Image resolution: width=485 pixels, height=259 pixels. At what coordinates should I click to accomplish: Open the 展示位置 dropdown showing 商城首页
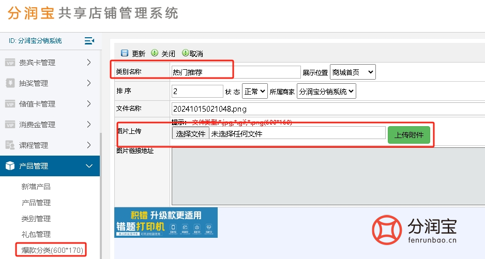tap(353, 72)
